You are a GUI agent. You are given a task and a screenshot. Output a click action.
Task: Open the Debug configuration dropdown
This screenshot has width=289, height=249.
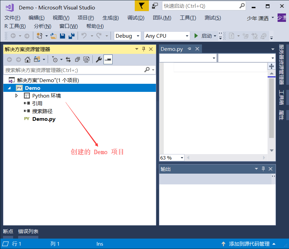(127, 36)
